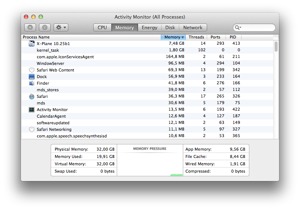300x210 pixels.
Task: Click the Dock process icon
Action: [x=32, y=77]
